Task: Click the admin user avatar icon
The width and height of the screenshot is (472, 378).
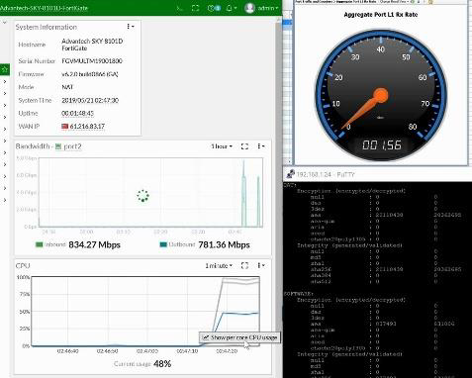Action: click(249, 8)
